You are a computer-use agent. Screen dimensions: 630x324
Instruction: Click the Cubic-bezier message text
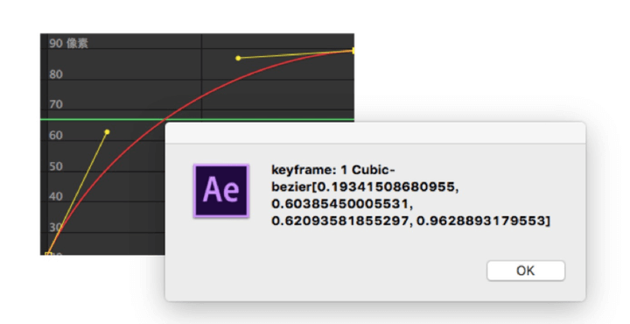pos(410,195)
